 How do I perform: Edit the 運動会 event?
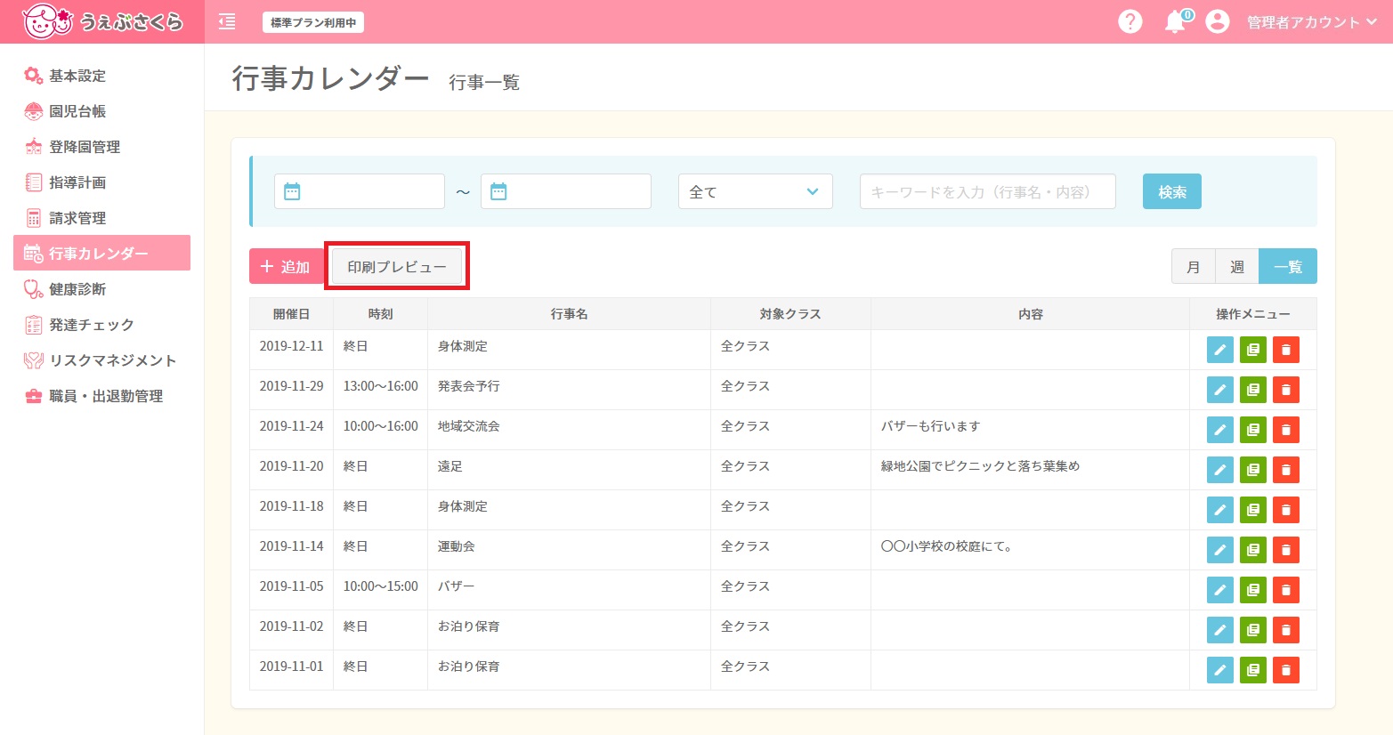1220,550
